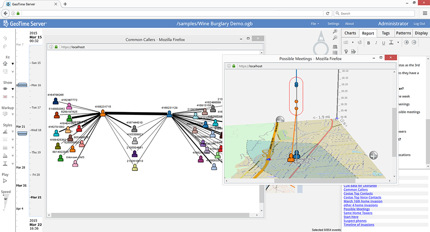Click the Fit home icon
Image resolution: width=430 pixels, height=232 pixels.
point(5,64)
